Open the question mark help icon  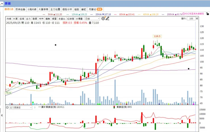coord(35,108)
